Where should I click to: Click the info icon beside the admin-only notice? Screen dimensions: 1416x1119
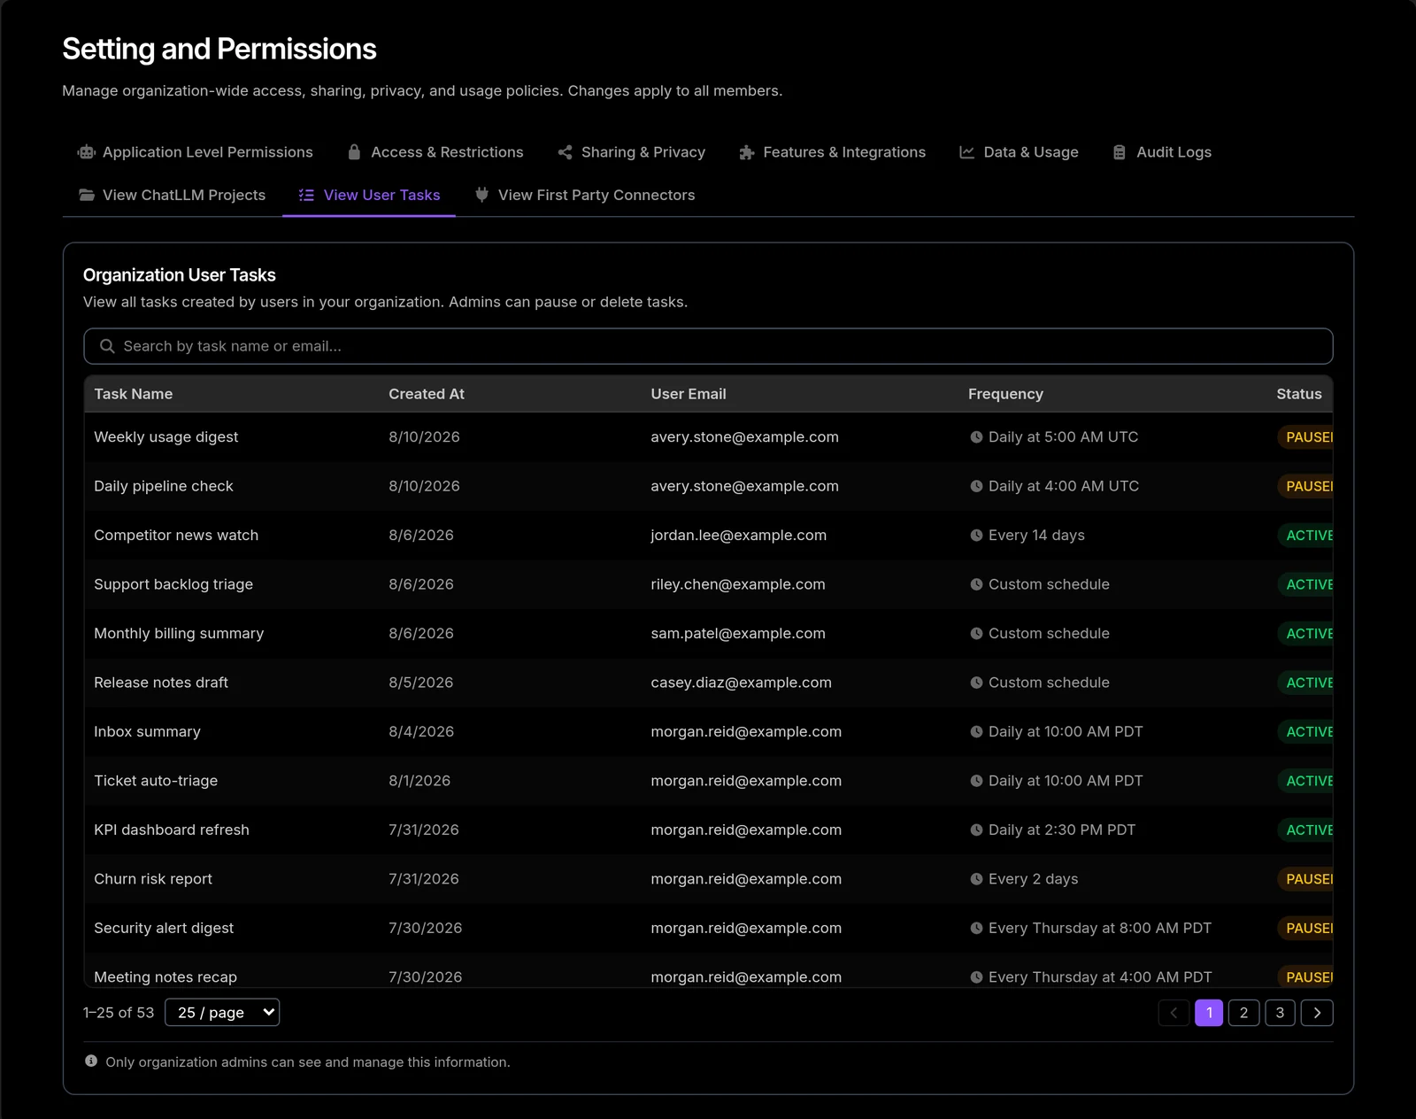(x=91, y=1061)
